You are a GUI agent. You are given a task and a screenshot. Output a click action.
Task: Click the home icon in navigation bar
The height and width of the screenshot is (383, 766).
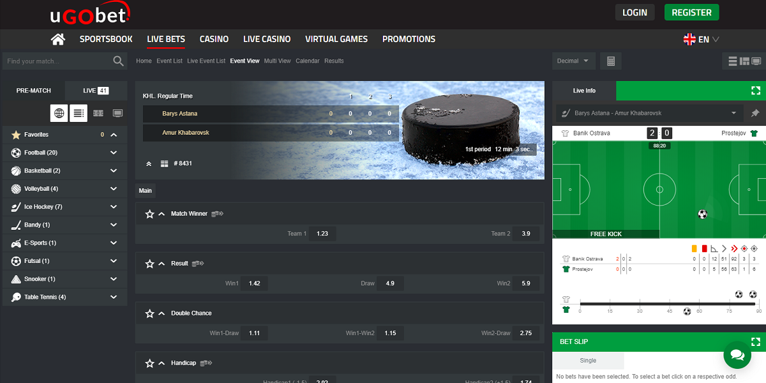(x=58, y=40)
